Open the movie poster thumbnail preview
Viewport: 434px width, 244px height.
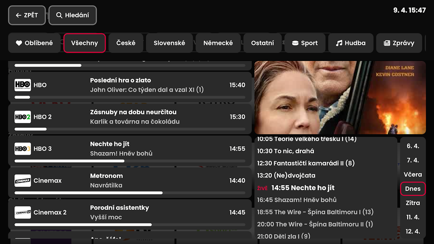click(340, 98)
